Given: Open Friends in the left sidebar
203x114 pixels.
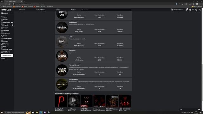Looking at the screenshot, I should 5,25.
